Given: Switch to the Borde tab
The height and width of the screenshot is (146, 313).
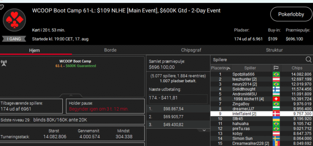Looking at the screenshot, I should (x=110, y=50).
